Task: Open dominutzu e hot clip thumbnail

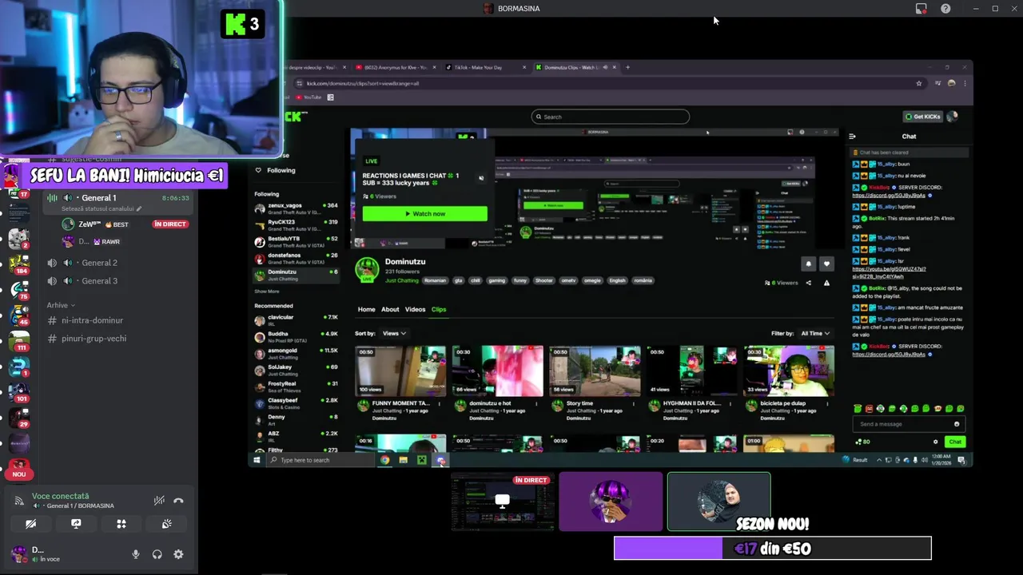Action: (x=497, y=371)
